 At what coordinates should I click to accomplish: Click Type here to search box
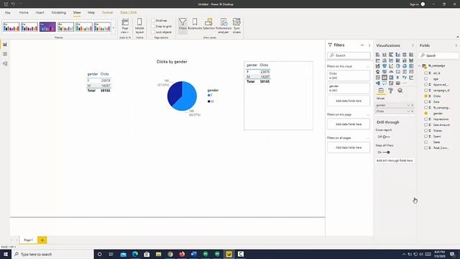click(52, 254)
